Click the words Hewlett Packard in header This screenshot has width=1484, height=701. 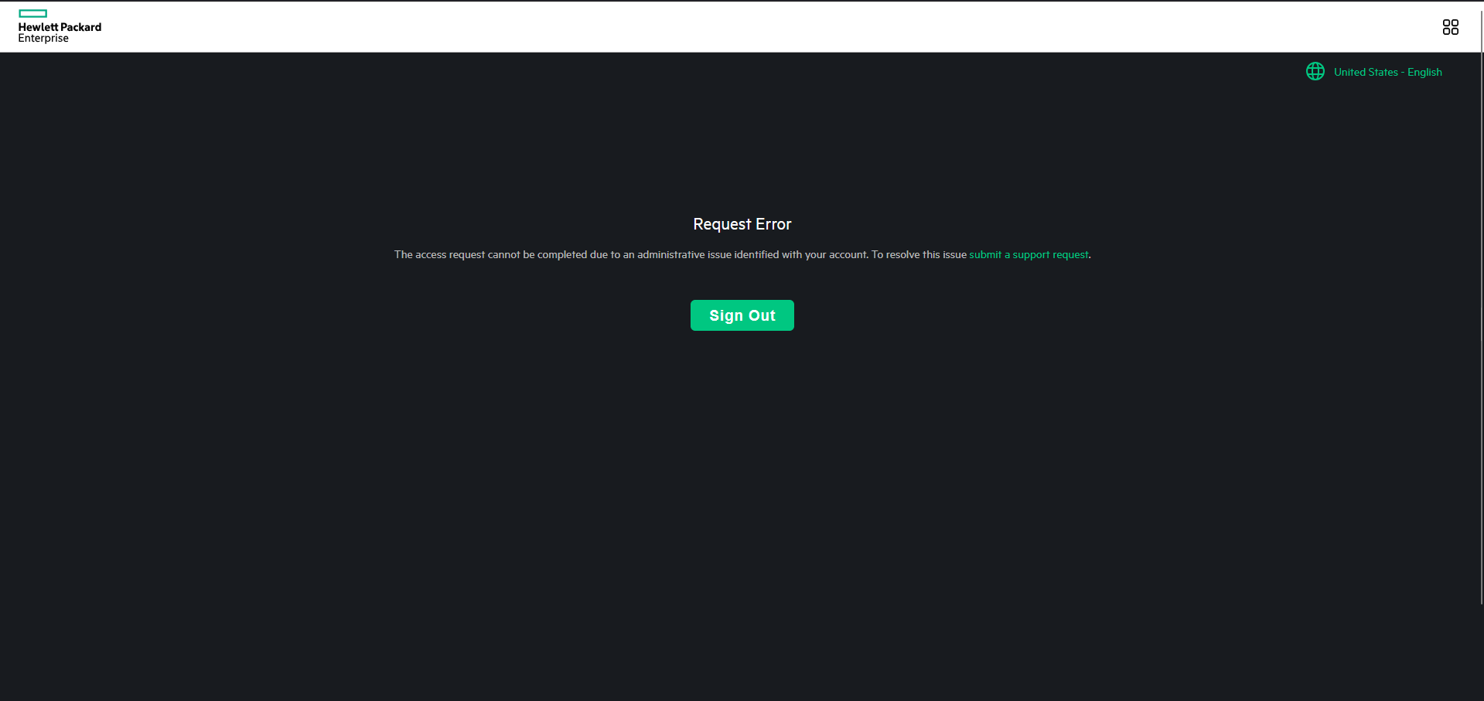tap(60, 27)
